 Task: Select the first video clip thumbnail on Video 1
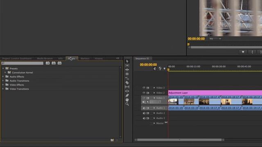(x=173, y=102)
